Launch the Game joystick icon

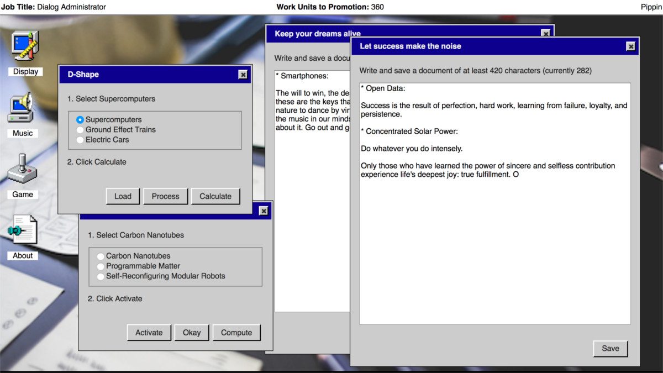[x=23, y=177]
